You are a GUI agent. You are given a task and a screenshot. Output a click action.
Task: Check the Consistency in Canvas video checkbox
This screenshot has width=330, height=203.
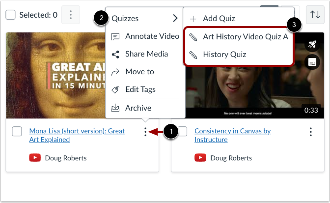[x=183, y=131]
